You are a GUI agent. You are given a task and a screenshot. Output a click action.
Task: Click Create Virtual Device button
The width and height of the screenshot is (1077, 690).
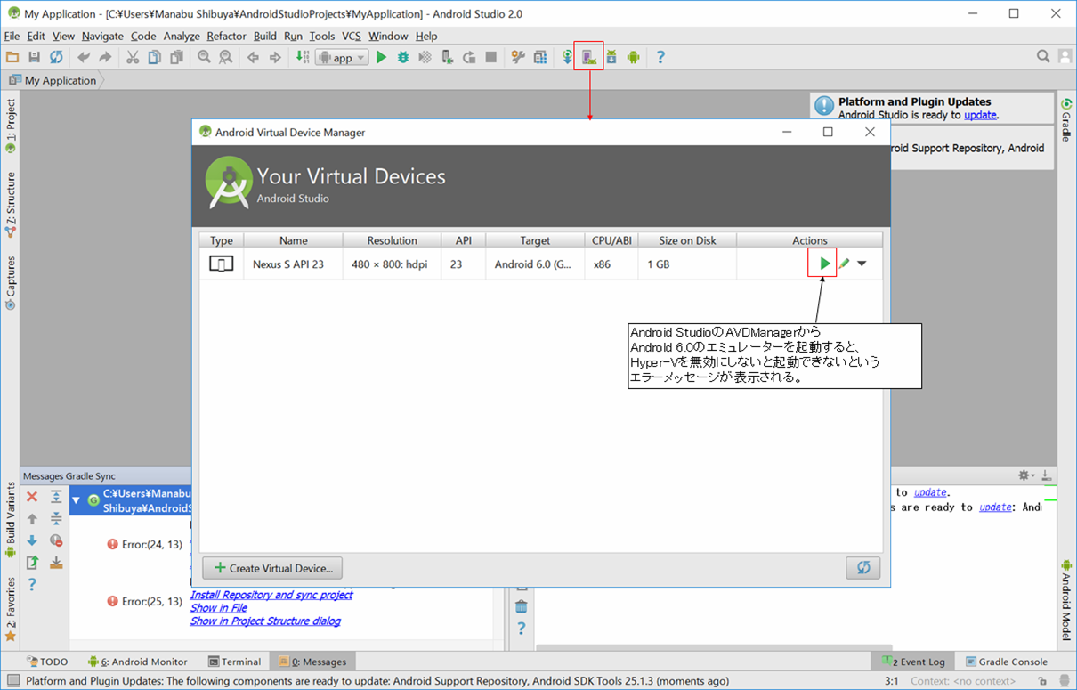coord(272,568)
